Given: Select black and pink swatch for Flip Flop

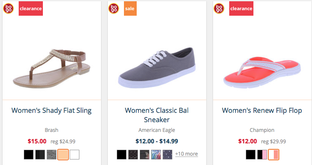Looking at the screenshot, I should point(262,155).
